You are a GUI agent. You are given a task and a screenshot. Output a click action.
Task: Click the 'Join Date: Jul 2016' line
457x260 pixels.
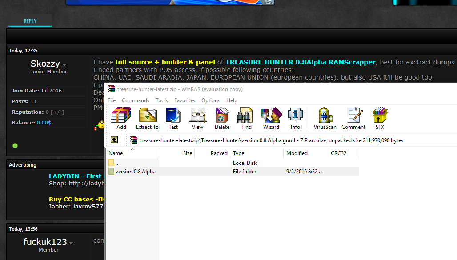tap(36, 91)
